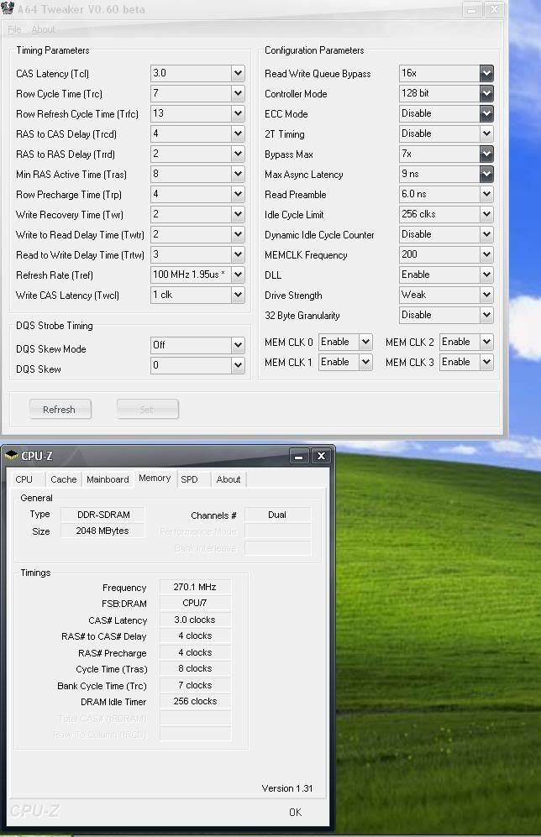
Task: Close the CPU-Z window
Action: pos(322,456)
